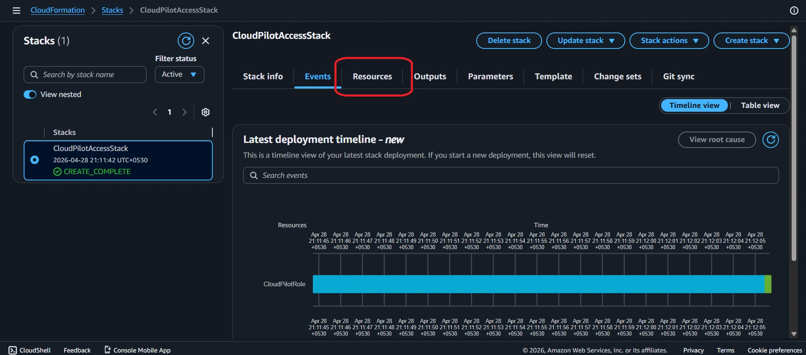
Task: Click CloudPilotRole blue timeline bar
Action: tap(538, 284)
